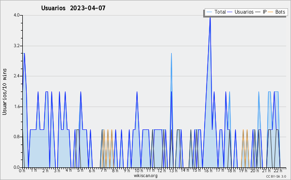
Task: Click the '13 h' x-axis label
Action: (x=173, y=171)
